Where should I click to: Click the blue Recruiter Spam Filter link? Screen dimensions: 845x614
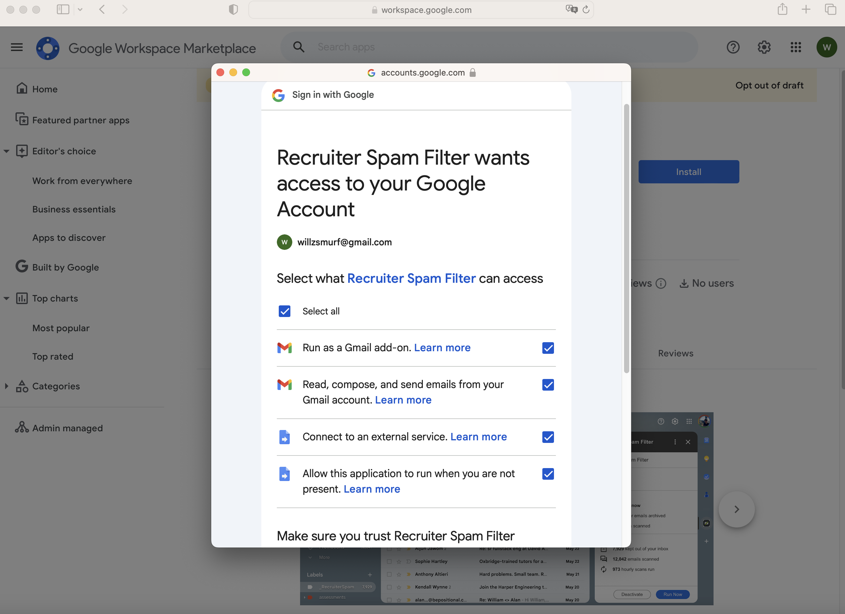[411, 279]
